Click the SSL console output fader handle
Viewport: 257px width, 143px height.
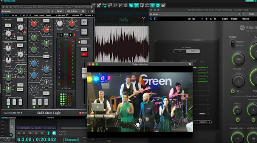pos(84,73)
